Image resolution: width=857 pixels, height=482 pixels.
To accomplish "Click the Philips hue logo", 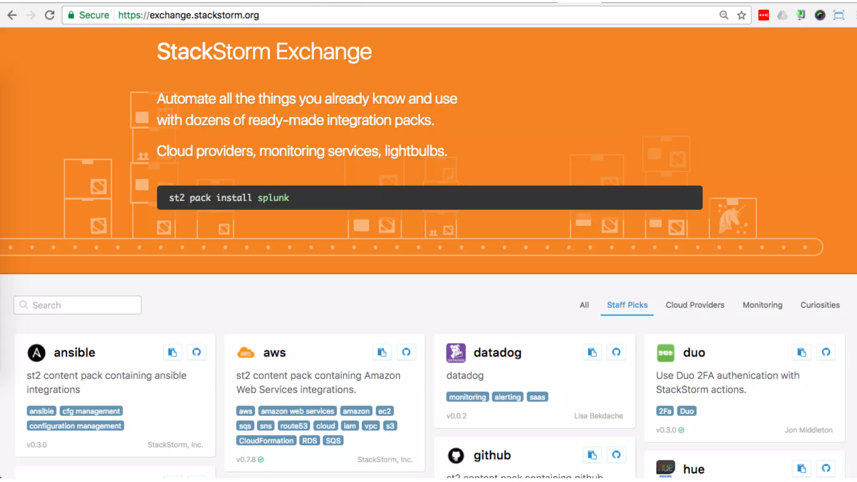I will [666, 469].
